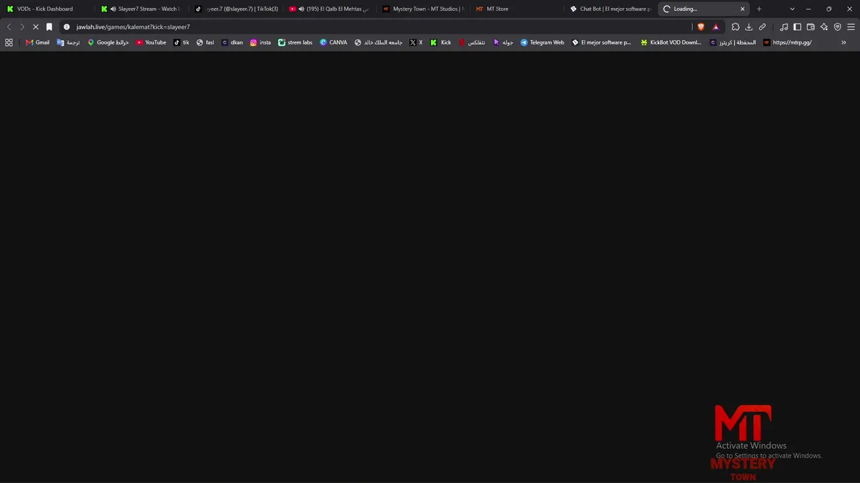
Task: Stop loading the page with the X button
Action: click(36, 27)
